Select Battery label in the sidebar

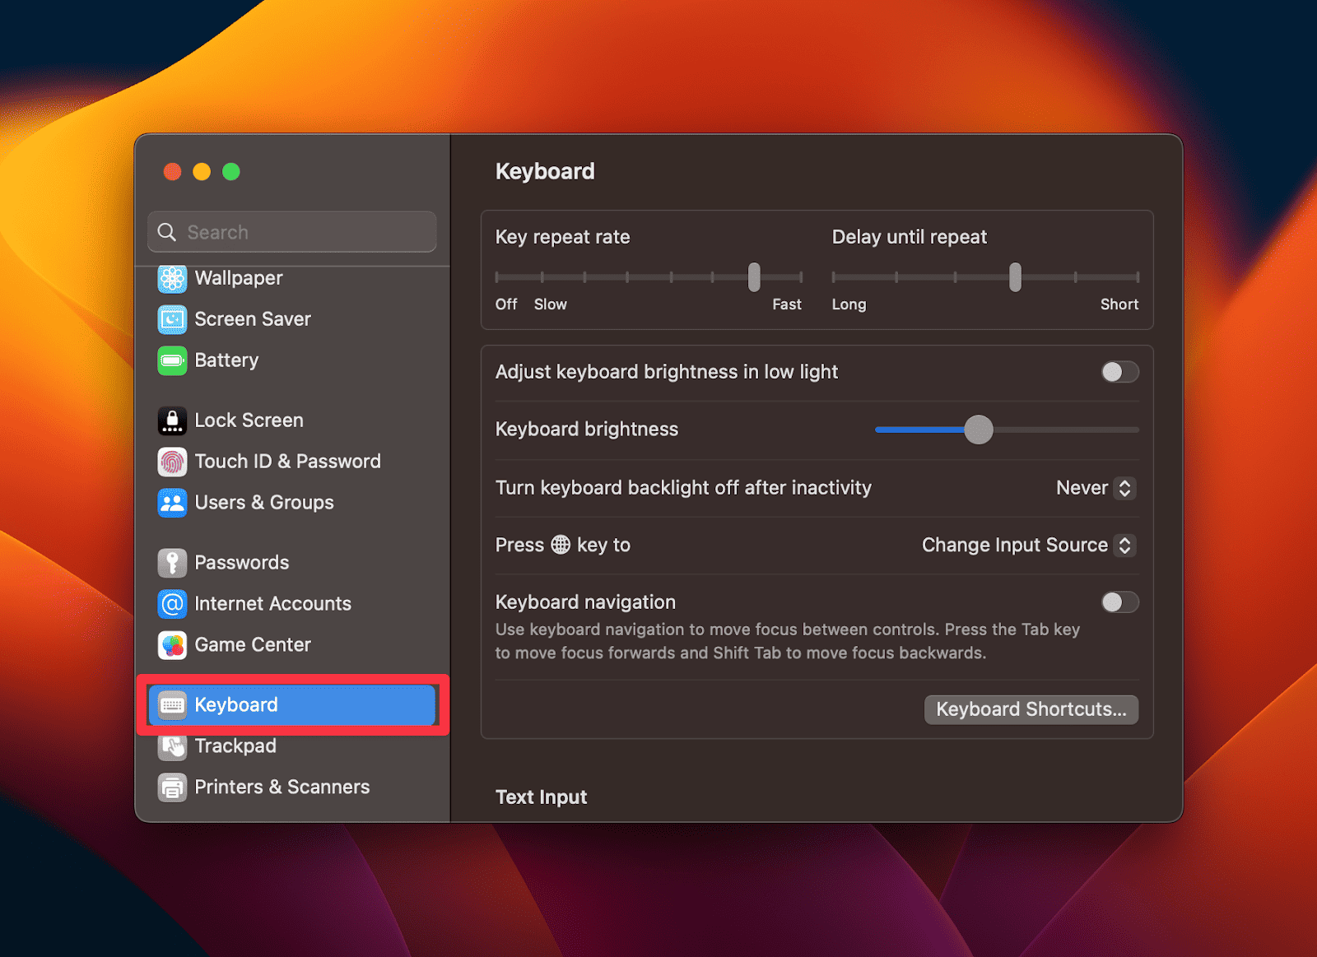[x=226, y=360]
